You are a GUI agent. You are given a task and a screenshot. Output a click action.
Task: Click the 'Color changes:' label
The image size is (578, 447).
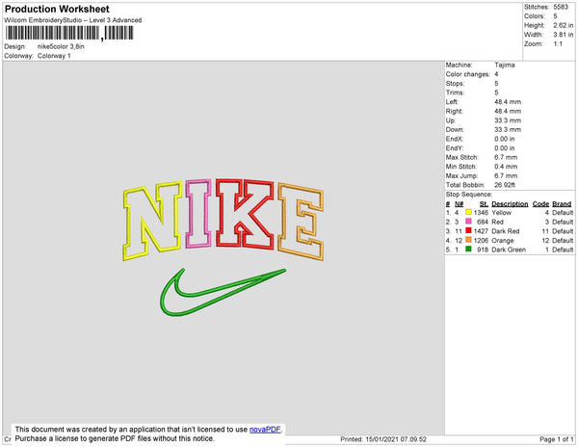coord(468,74)
